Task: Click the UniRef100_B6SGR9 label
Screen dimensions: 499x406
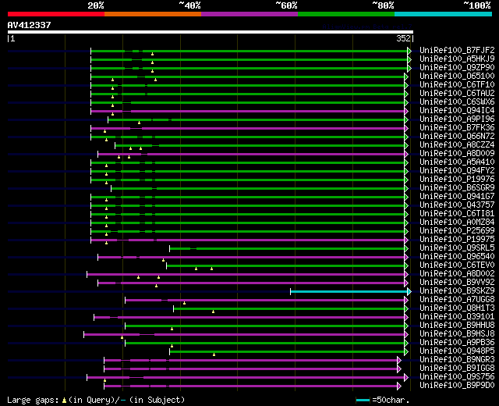Action: (x=457, y=188)
